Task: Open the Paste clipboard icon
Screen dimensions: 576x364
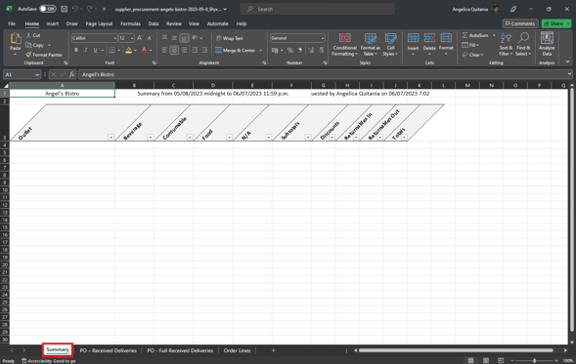Action: (15, 38)
